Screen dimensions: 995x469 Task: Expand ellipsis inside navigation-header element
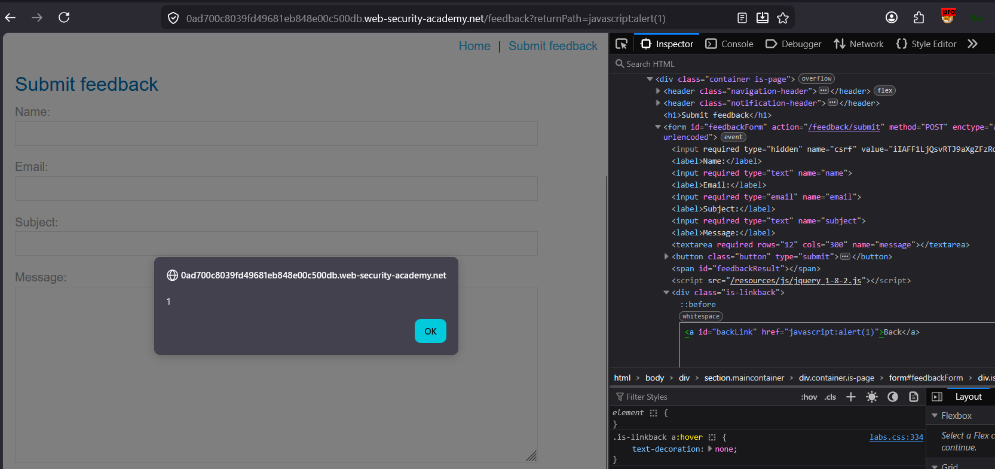pyautogui.click(x=823, y=91)
